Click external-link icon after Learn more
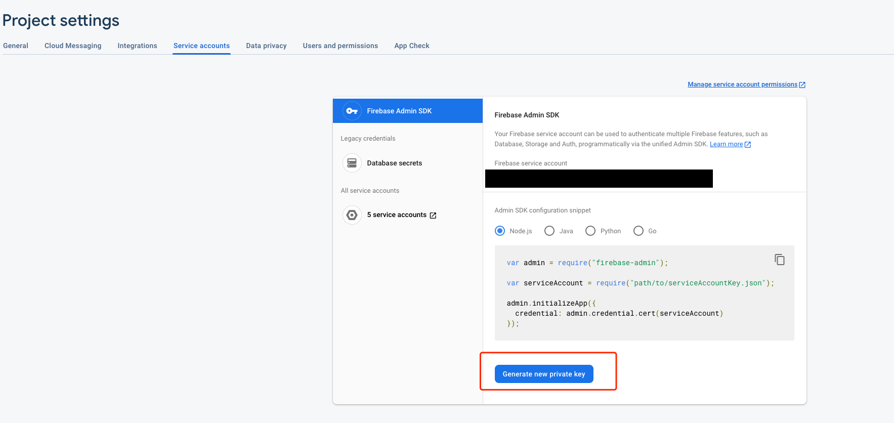894x423 pixels. click(x=748, y=145)
